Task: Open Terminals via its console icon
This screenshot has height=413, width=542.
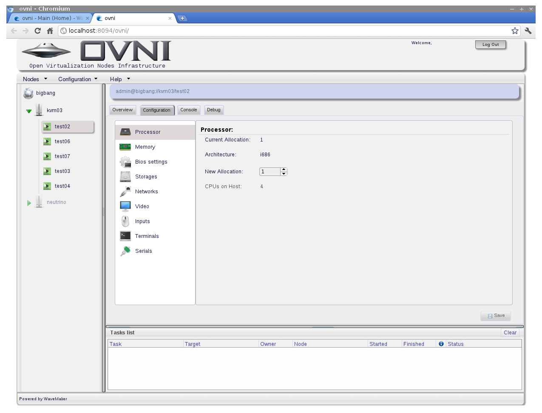Action: tap(125, 236)
